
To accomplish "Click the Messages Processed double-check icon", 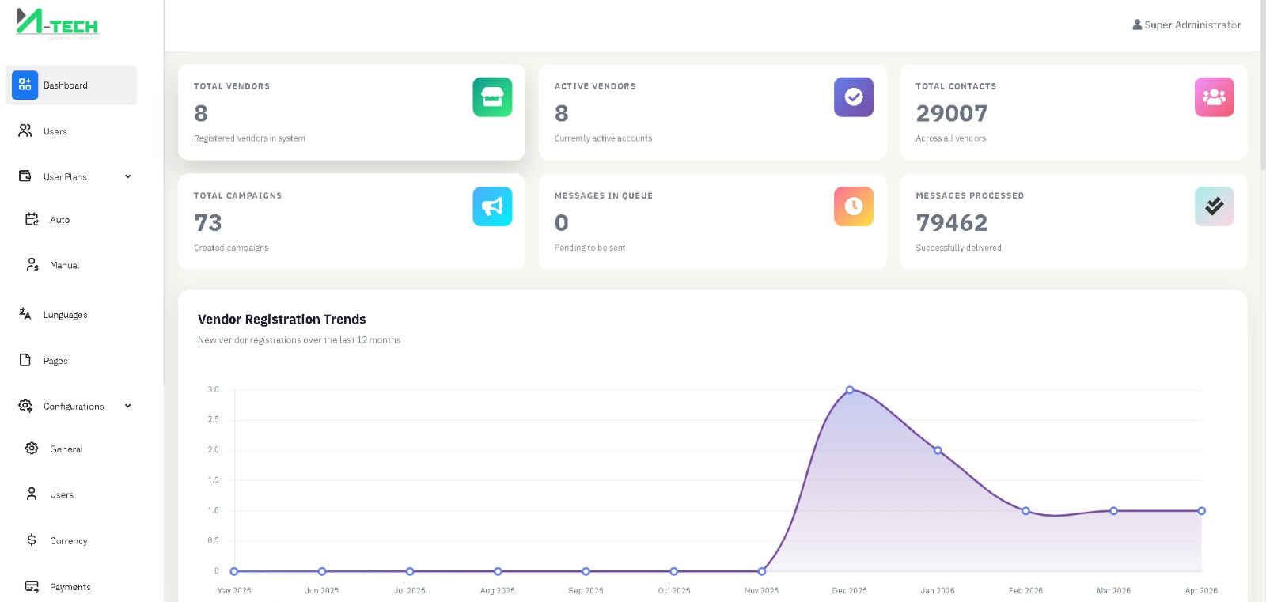I will (1214, 206).
